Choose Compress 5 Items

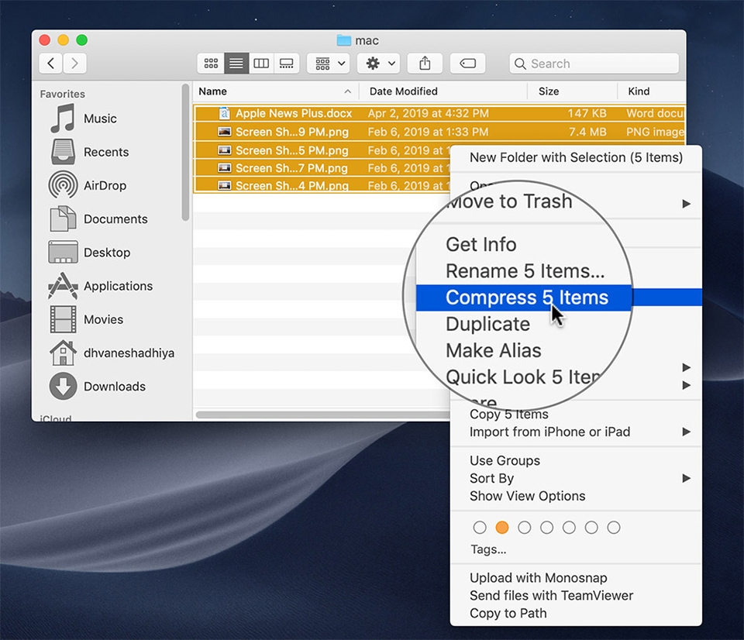(x=527, y=298)
